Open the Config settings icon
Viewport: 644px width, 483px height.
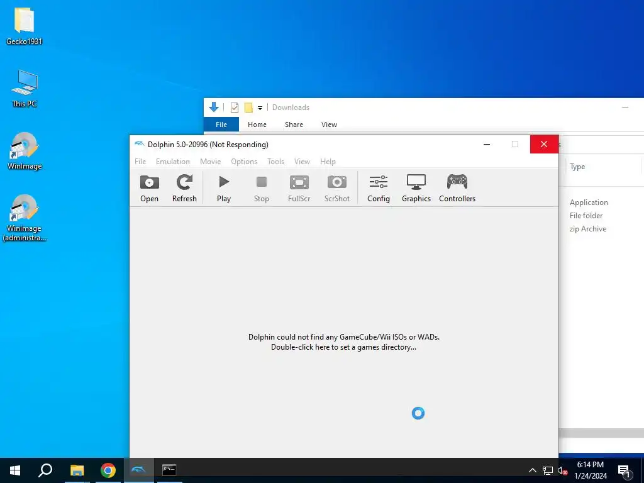[378, 189]
